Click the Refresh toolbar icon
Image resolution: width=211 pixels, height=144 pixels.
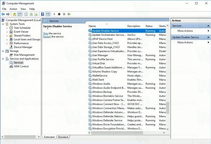coord(31,14)
